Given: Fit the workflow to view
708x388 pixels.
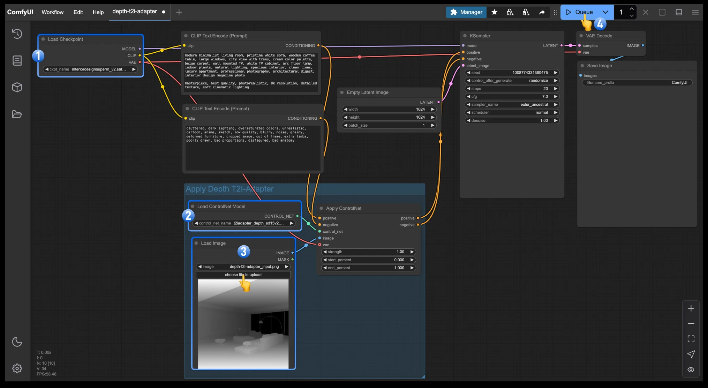Looking at the screenshot, I should pyautogui.click(x=691, y=338).
